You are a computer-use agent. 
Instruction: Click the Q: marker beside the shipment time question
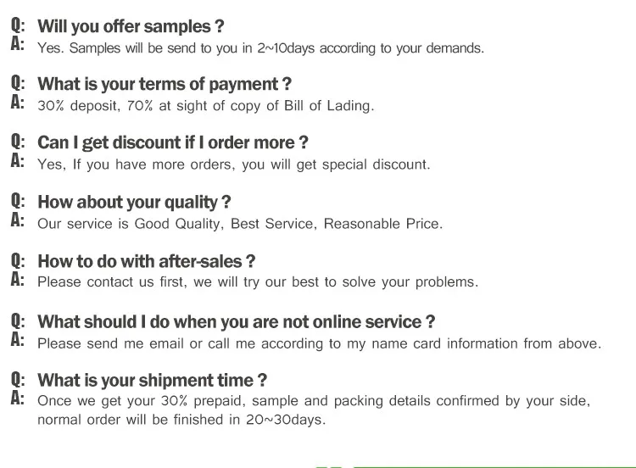point(18,380)
